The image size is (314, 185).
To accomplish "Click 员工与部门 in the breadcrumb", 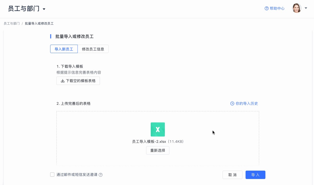I will point(11,23).
